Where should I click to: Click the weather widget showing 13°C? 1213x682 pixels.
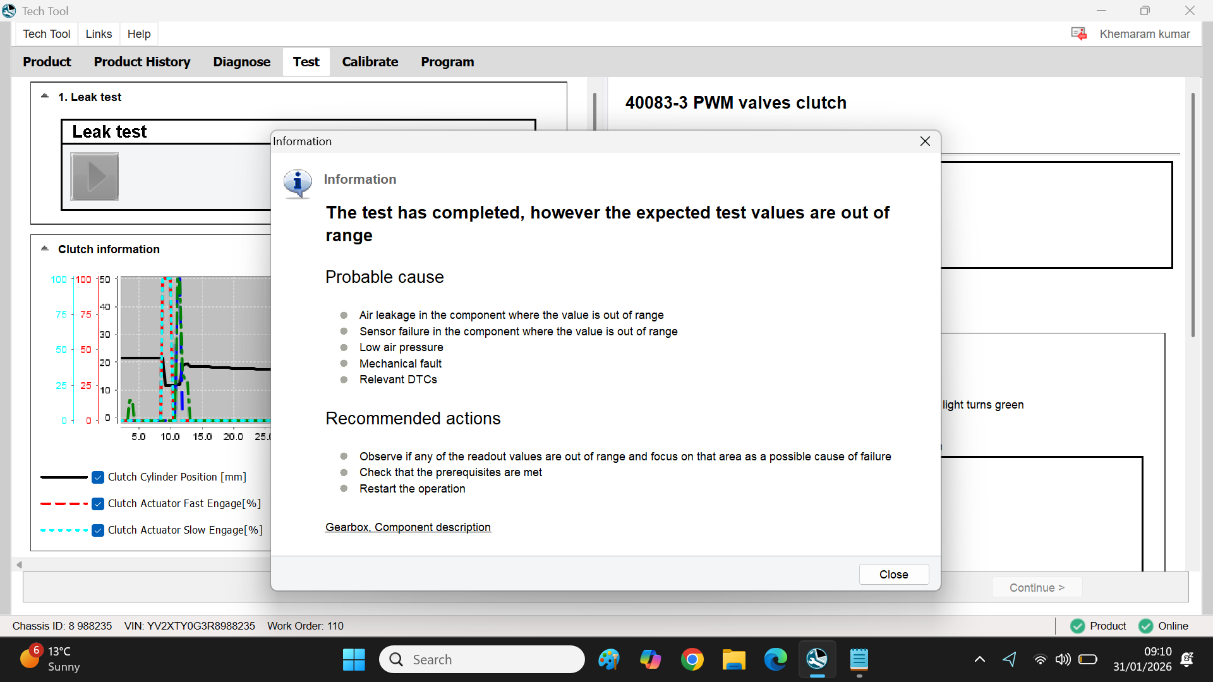49,659
